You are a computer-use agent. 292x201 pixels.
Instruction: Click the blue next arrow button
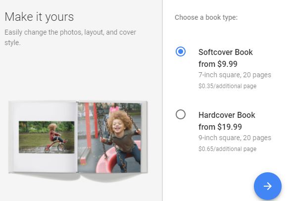[x=268, y=186]
